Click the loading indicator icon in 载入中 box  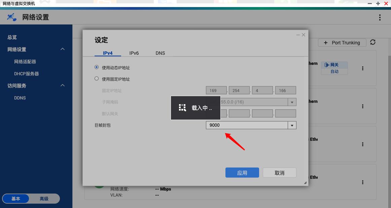click(x=182, y=108)
